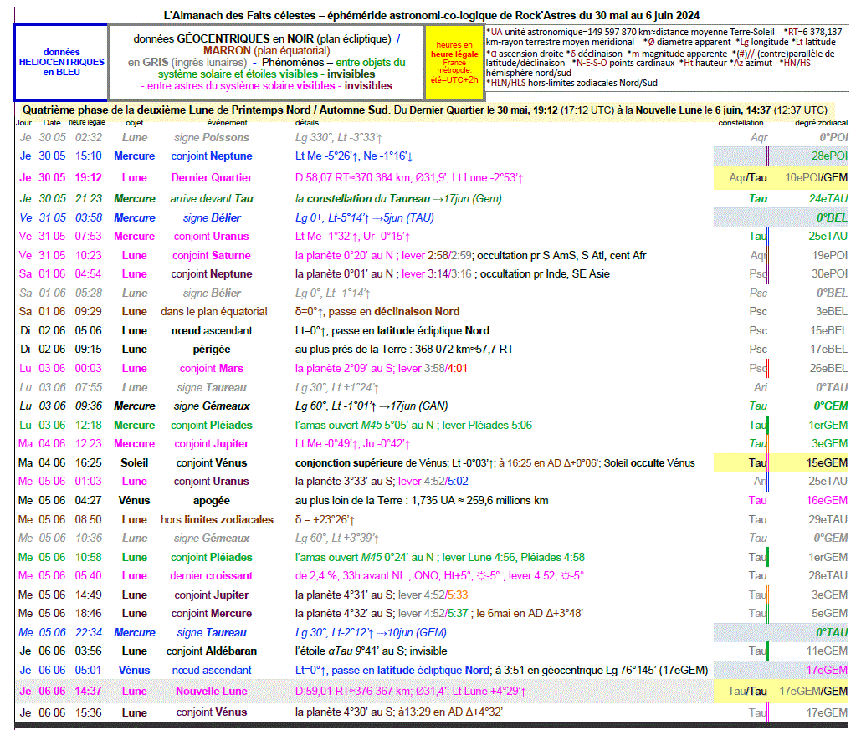This screenshot has width=861, height=730.
Task: Select the "δ = +23°26'" details
Action: [x=325, y=519]
